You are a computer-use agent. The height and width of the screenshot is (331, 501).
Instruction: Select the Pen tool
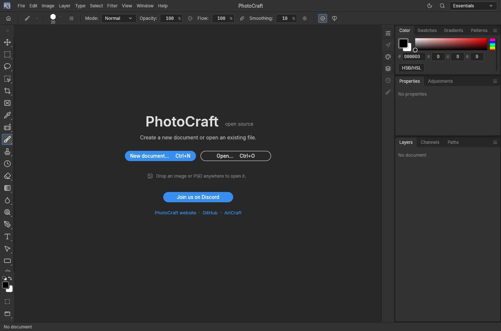[7, 224]
